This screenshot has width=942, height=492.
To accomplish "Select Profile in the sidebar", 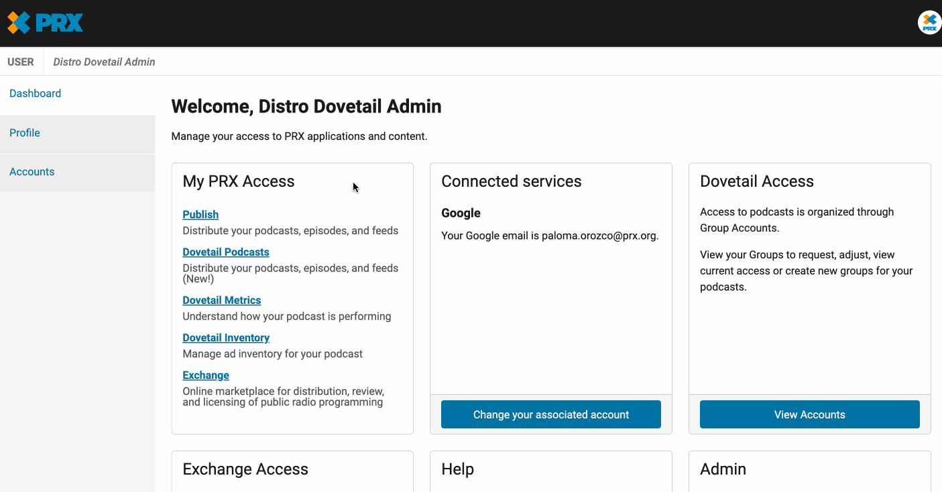I will coord(25,133).
